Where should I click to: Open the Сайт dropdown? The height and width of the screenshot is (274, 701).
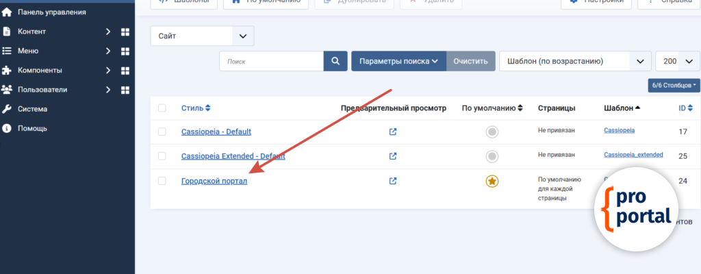coord(202,36)
